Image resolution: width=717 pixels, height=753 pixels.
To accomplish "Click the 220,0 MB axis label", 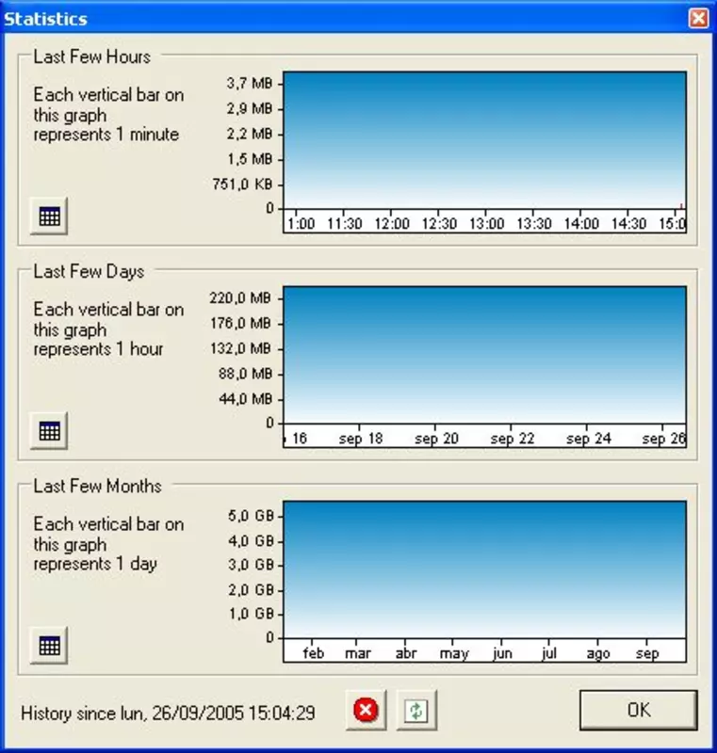I will click(x=240, y=298).
